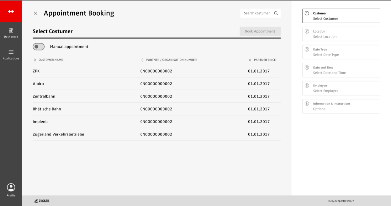Focus the Search costumer field
The image size is (391, 206).
(256, 13)
